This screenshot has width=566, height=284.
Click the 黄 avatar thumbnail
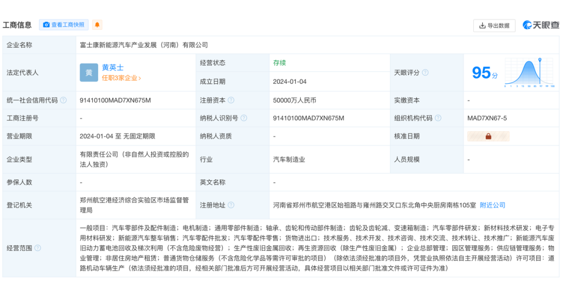(89, 73)
